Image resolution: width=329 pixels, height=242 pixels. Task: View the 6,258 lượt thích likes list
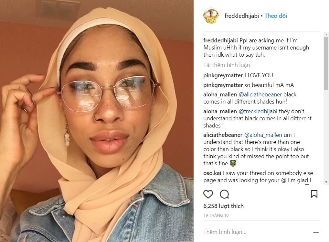(x=223, y=206)
